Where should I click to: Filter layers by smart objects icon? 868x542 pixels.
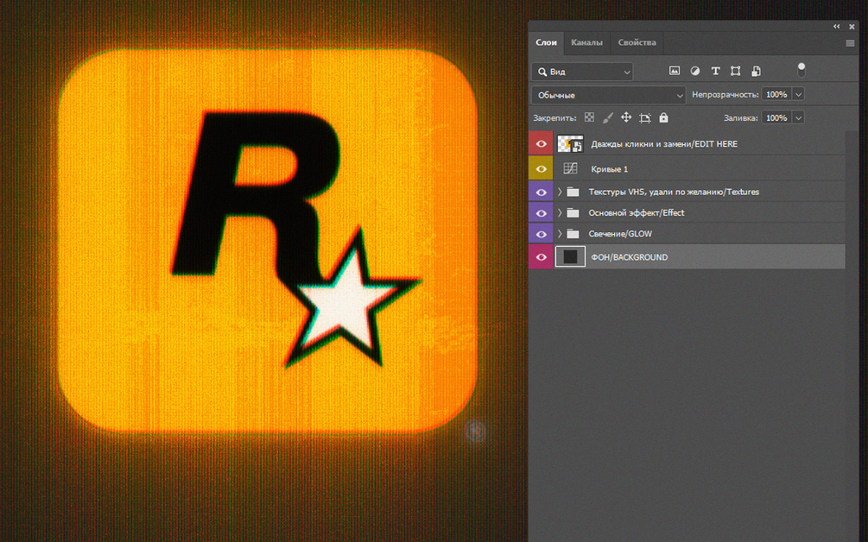(x=756, y=71)
